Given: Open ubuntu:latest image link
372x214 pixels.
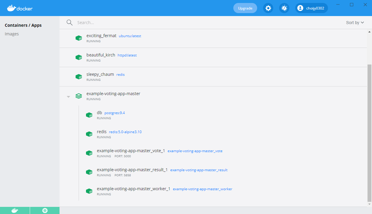Looking at the screenshot, I should [130, 36].
